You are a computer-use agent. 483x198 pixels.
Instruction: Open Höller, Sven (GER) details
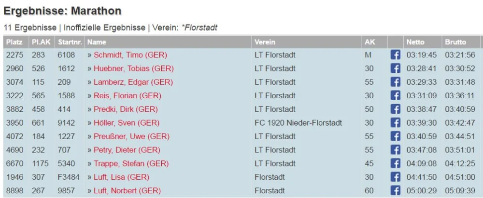tap(127, 123)
